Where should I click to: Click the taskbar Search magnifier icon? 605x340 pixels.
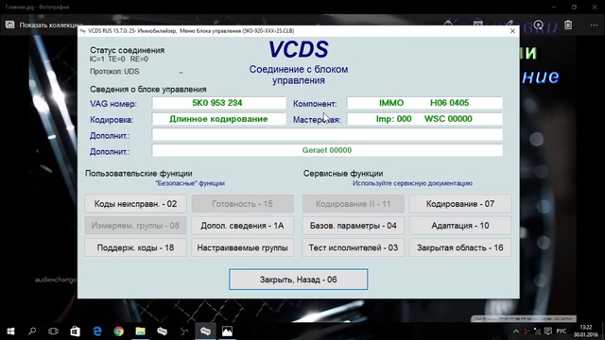[x=32, y=331]
